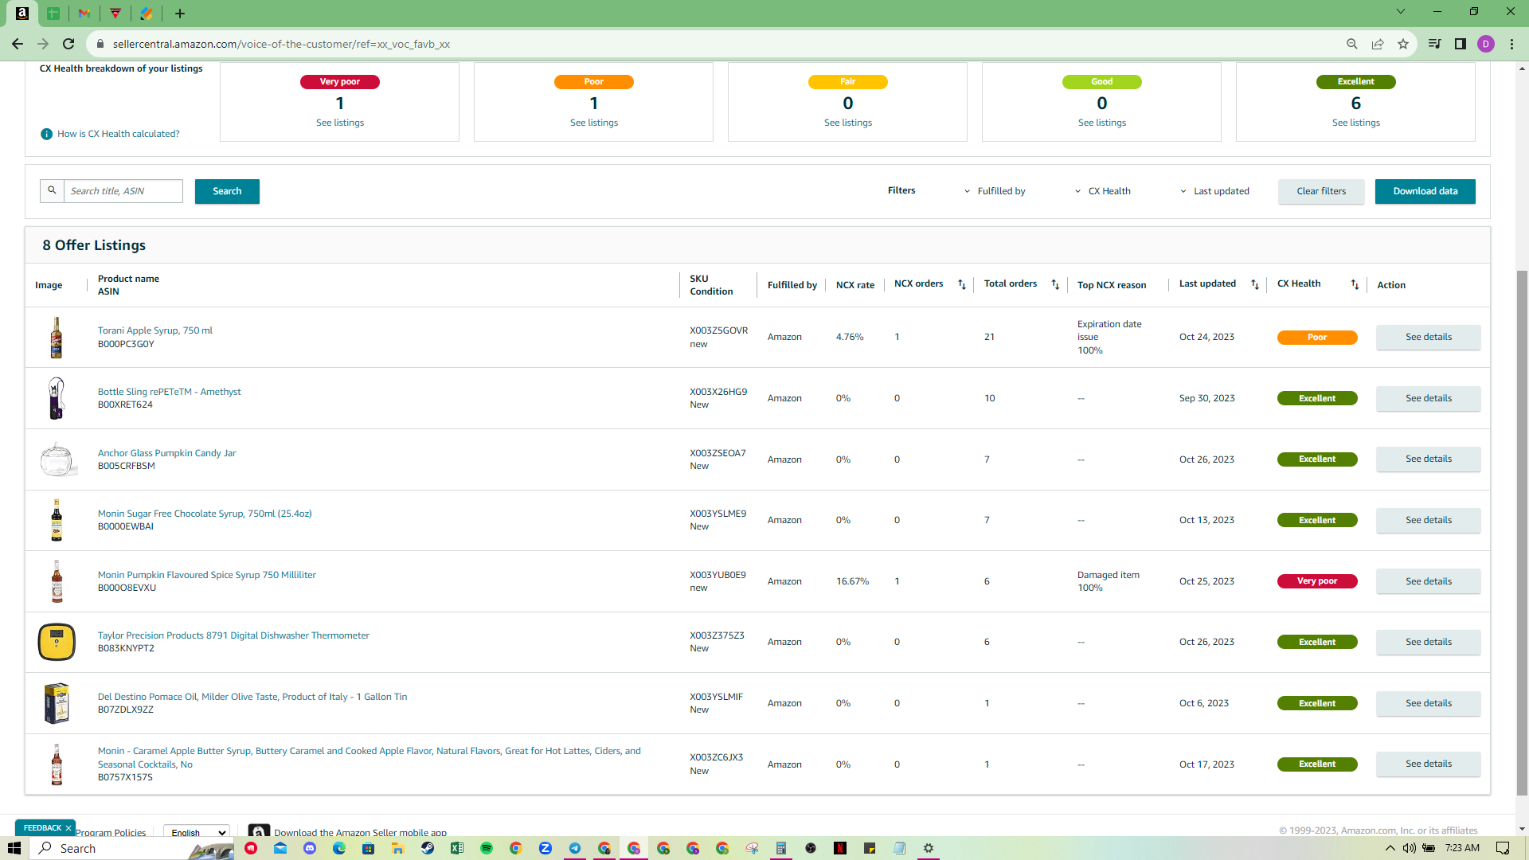The image size is (1529, 860).
Task: Switch to the red triangle icon tab
Action: 115,13
